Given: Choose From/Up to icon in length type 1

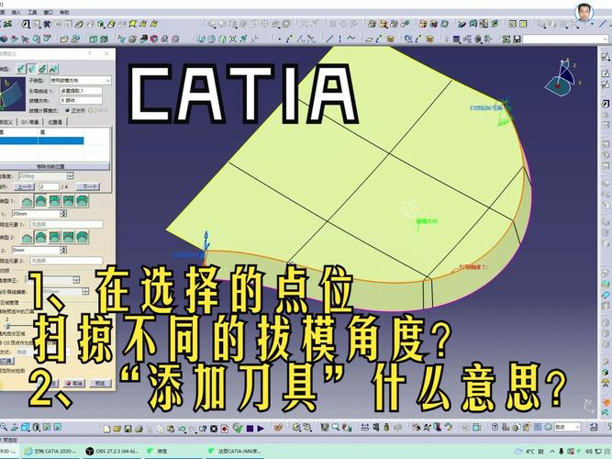Looking at the screenshot, I should pos(55,202).
